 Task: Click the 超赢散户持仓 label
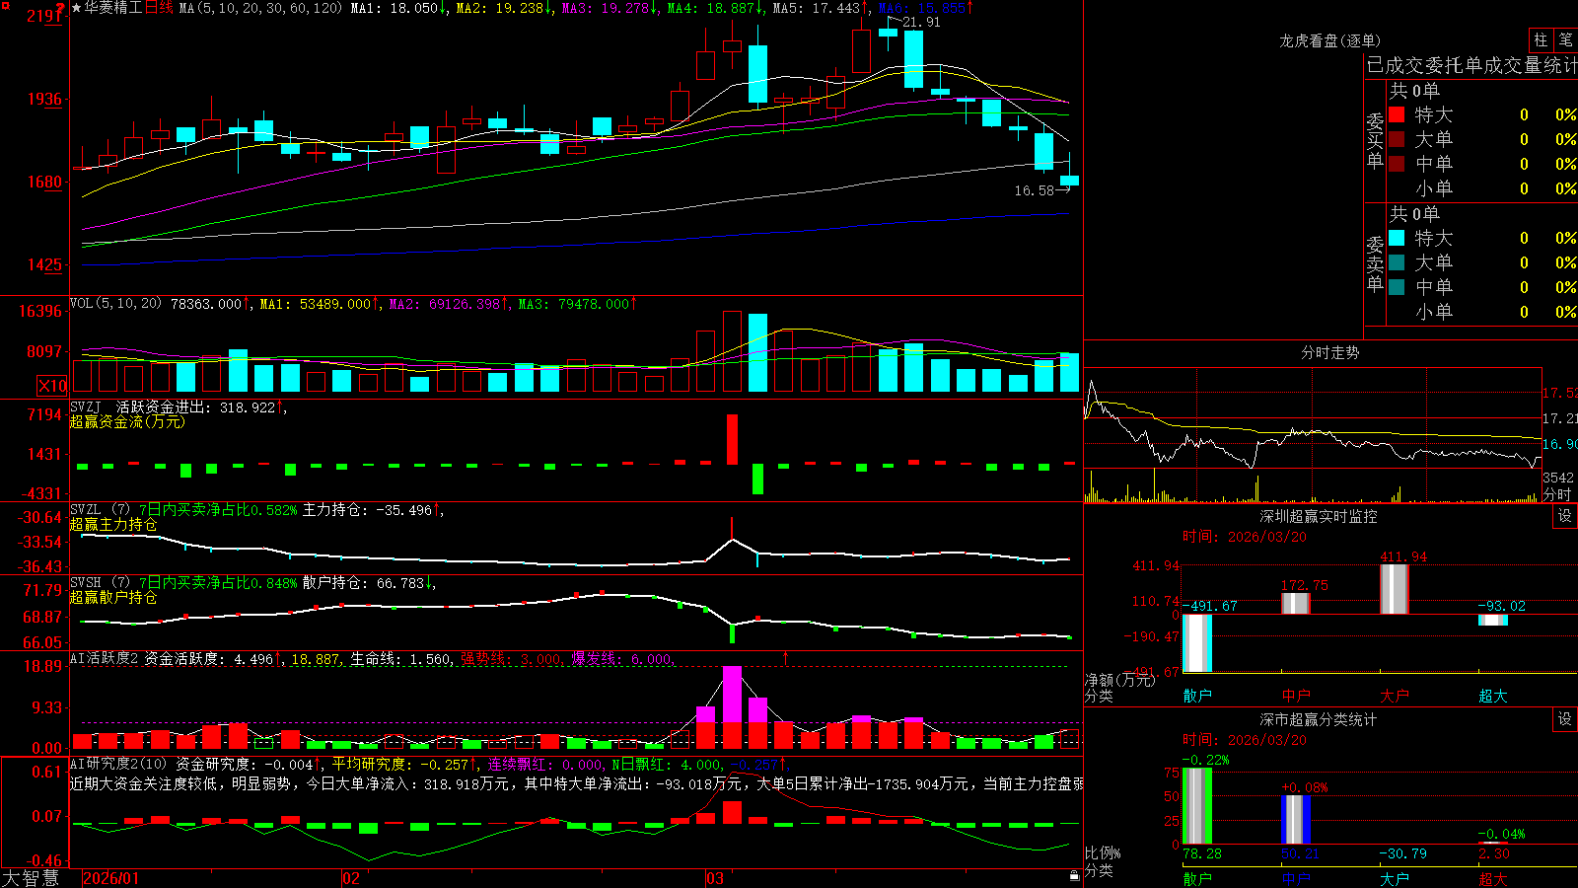click(x=113, y=597)
